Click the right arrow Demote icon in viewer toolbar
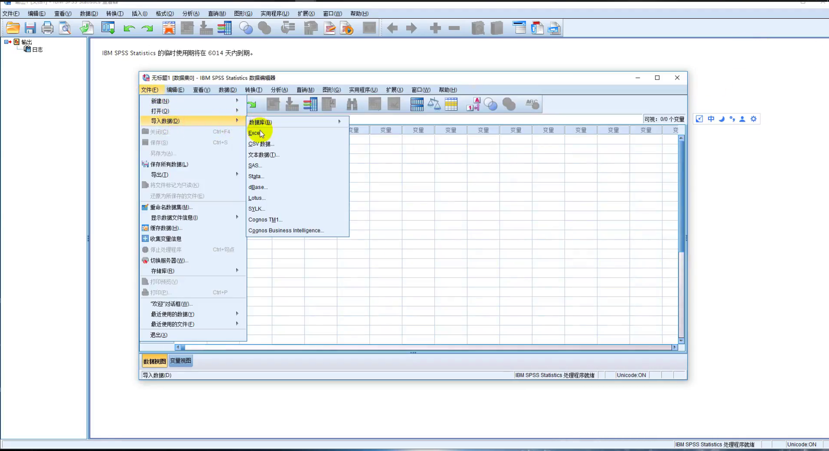 [411, 29]
